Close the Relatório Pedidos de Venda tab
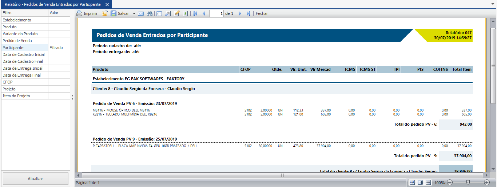497x187 pixels. pos(107,4)
